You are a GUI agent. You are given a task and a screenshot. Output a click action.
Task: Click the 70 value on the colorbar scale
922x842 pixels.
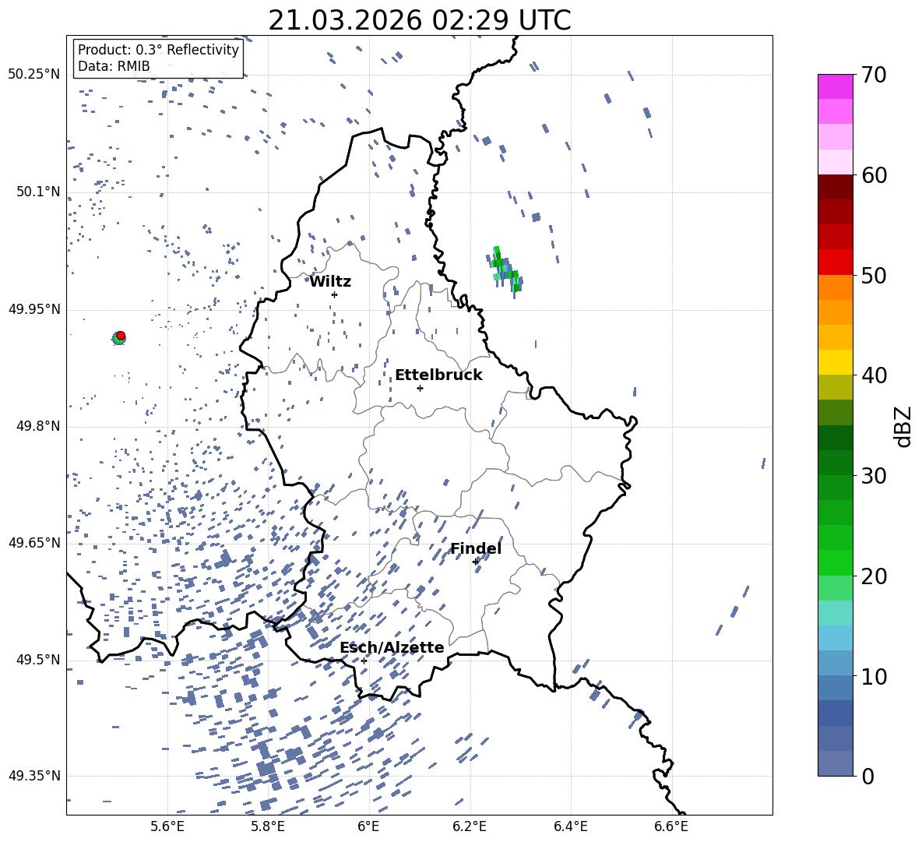point(875,76)
